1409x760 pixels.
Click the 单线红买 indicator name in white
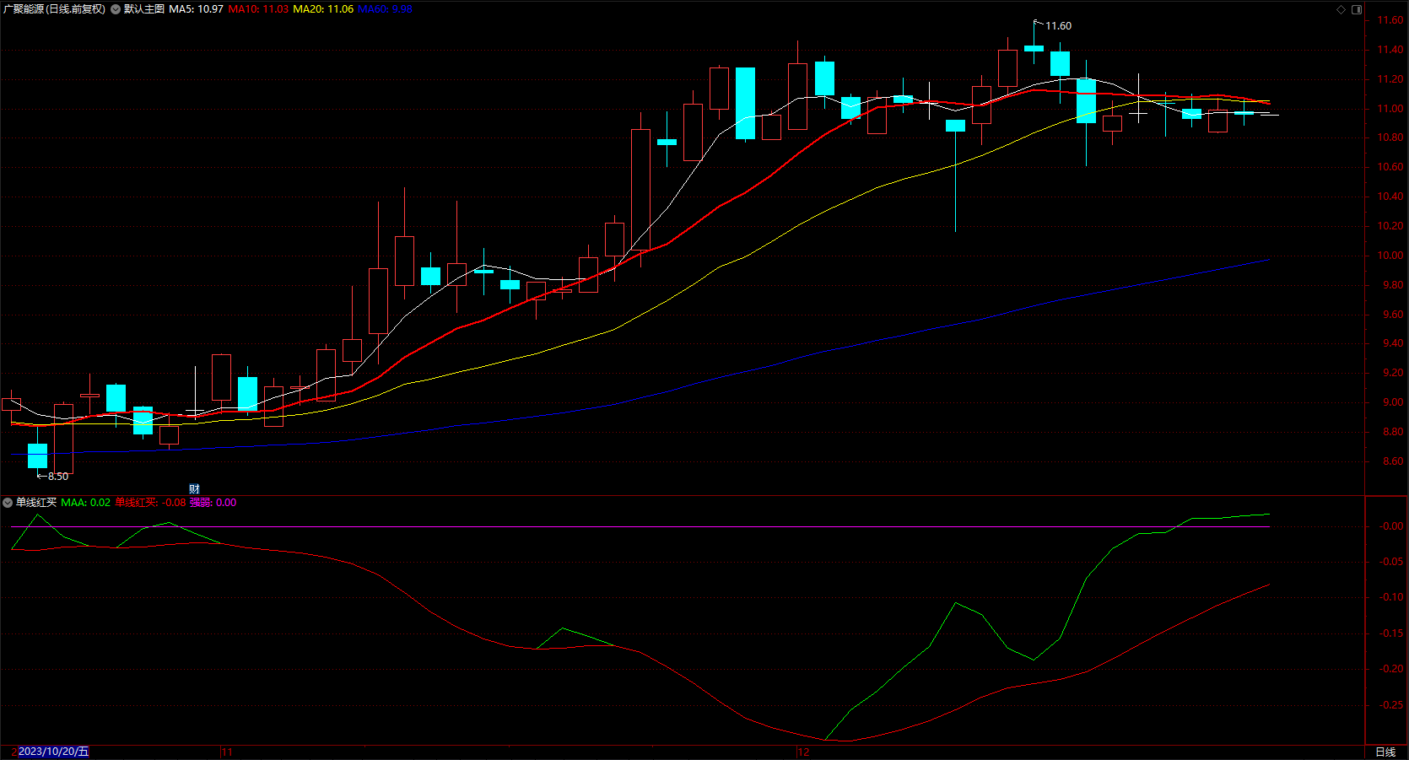(x=36, y=503)
